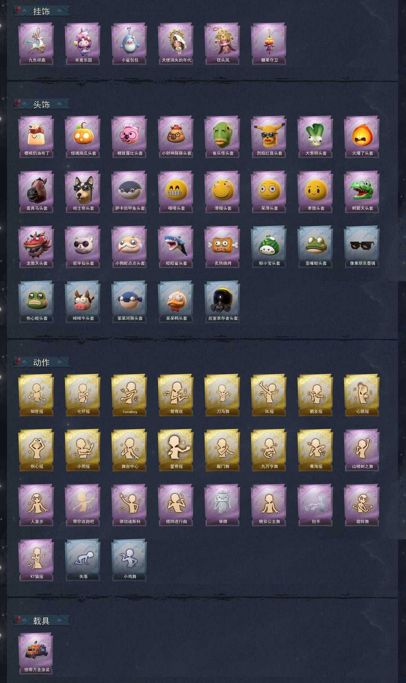Choose the 知世摇 gold dance emote
Image resolution: width=406 pixels, height=683 pixels.
click(x=36, y=395)
